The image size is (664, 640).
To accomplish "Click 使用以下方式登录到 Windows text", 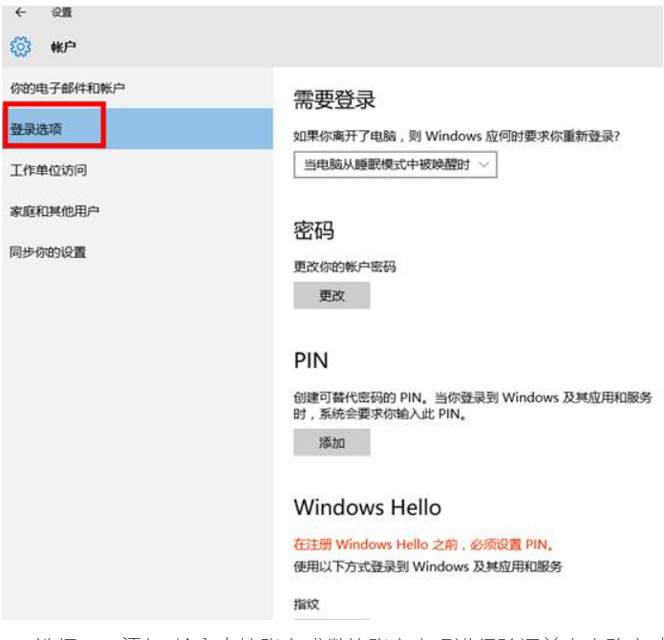I will [428, 566].
